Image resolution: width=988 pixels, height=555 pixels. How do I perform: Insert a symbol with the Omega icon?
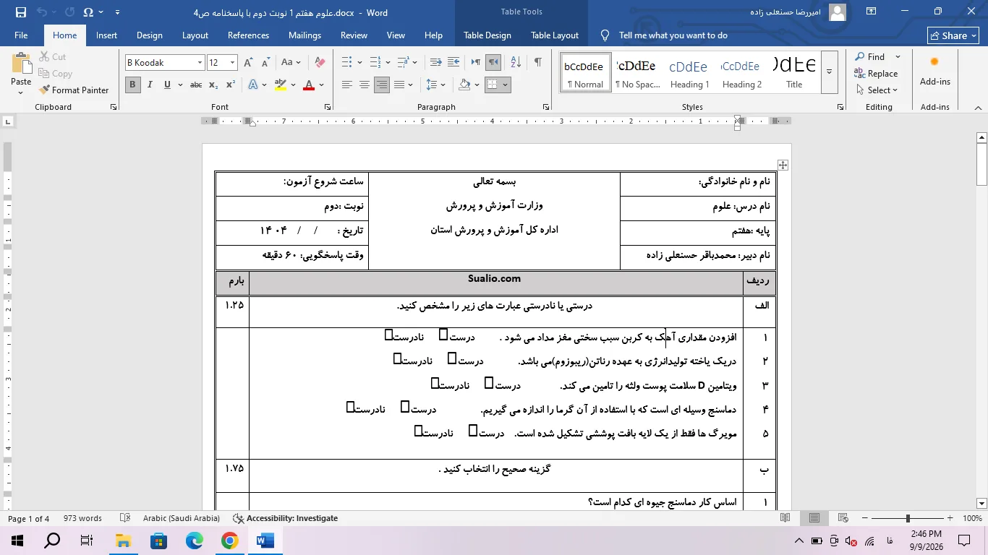[x=88, y=12]
